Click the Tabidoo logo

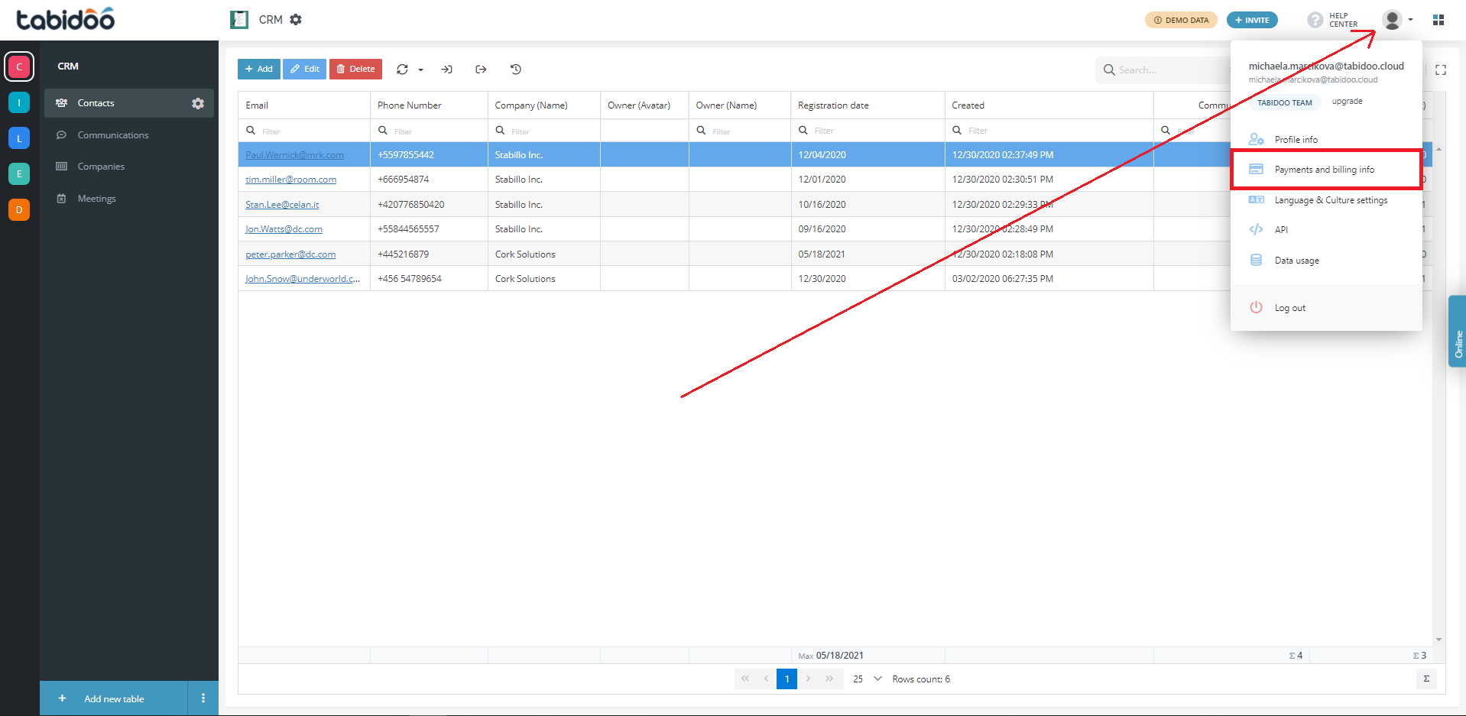click(x=66, y=19)
